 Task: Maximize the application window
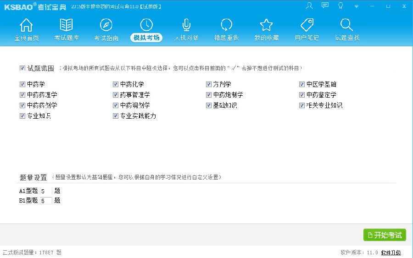point(388,6)
